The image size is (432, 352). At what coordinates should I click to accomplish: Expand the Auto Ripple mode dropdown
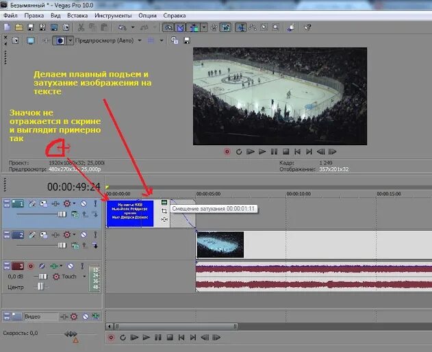pos(204,27)
